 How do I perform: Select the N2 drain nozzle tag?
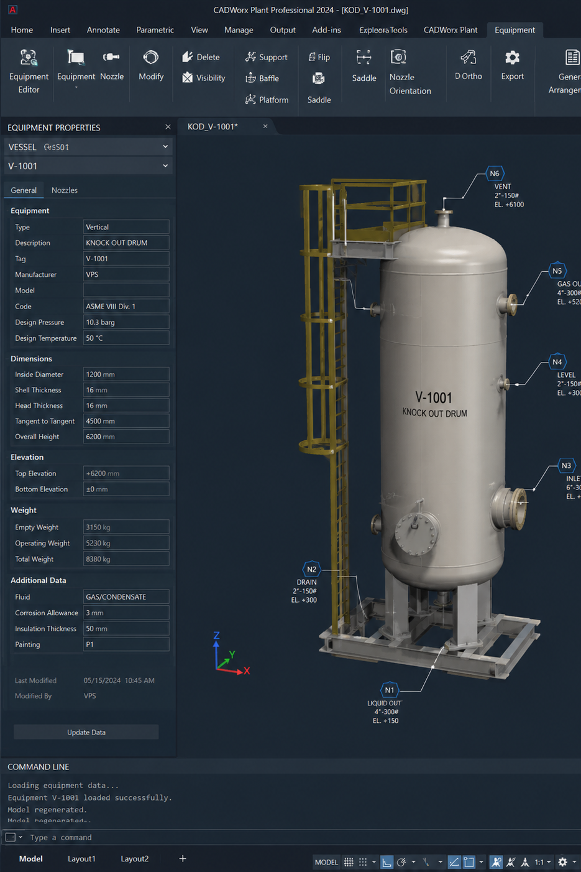311,569
